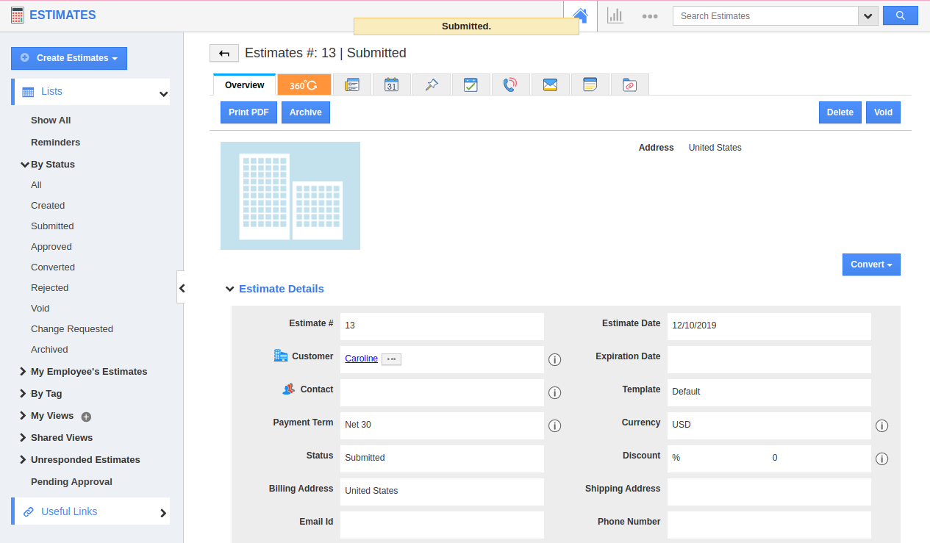Switch to the Overview tab
The height and width of the screenshot is (543, 930).
244,85
